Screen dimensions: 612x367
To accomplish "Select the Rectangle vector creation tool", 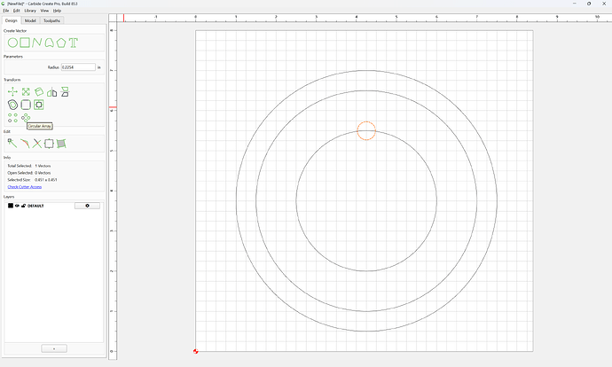I will click(25, 43).
